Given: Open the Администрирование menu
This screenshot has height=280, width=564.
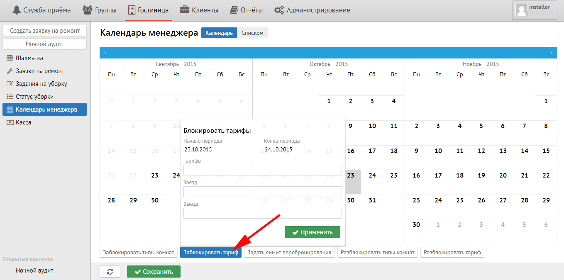Looking at the screenshot, I should coord(312,10).
